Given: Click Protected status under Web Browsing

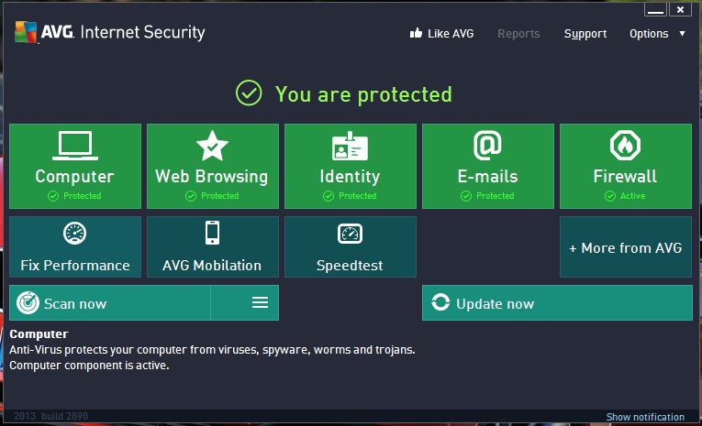Looking at the screenshot, I should 212,196.
